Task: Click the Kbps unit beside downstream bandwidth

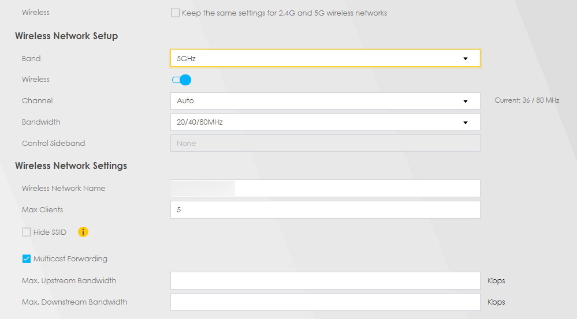Action: pos(496,302)
